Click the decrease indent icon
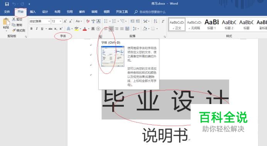267x146 pixels. [x=132, y=21]
